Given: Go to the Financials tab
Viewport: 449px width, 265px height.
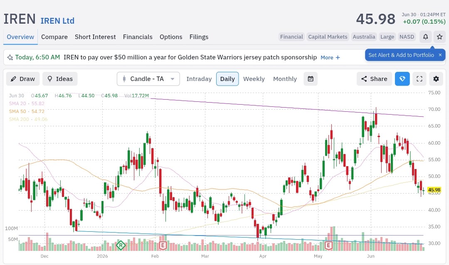Looking at the screenshot, I should (x=138, y=37).
